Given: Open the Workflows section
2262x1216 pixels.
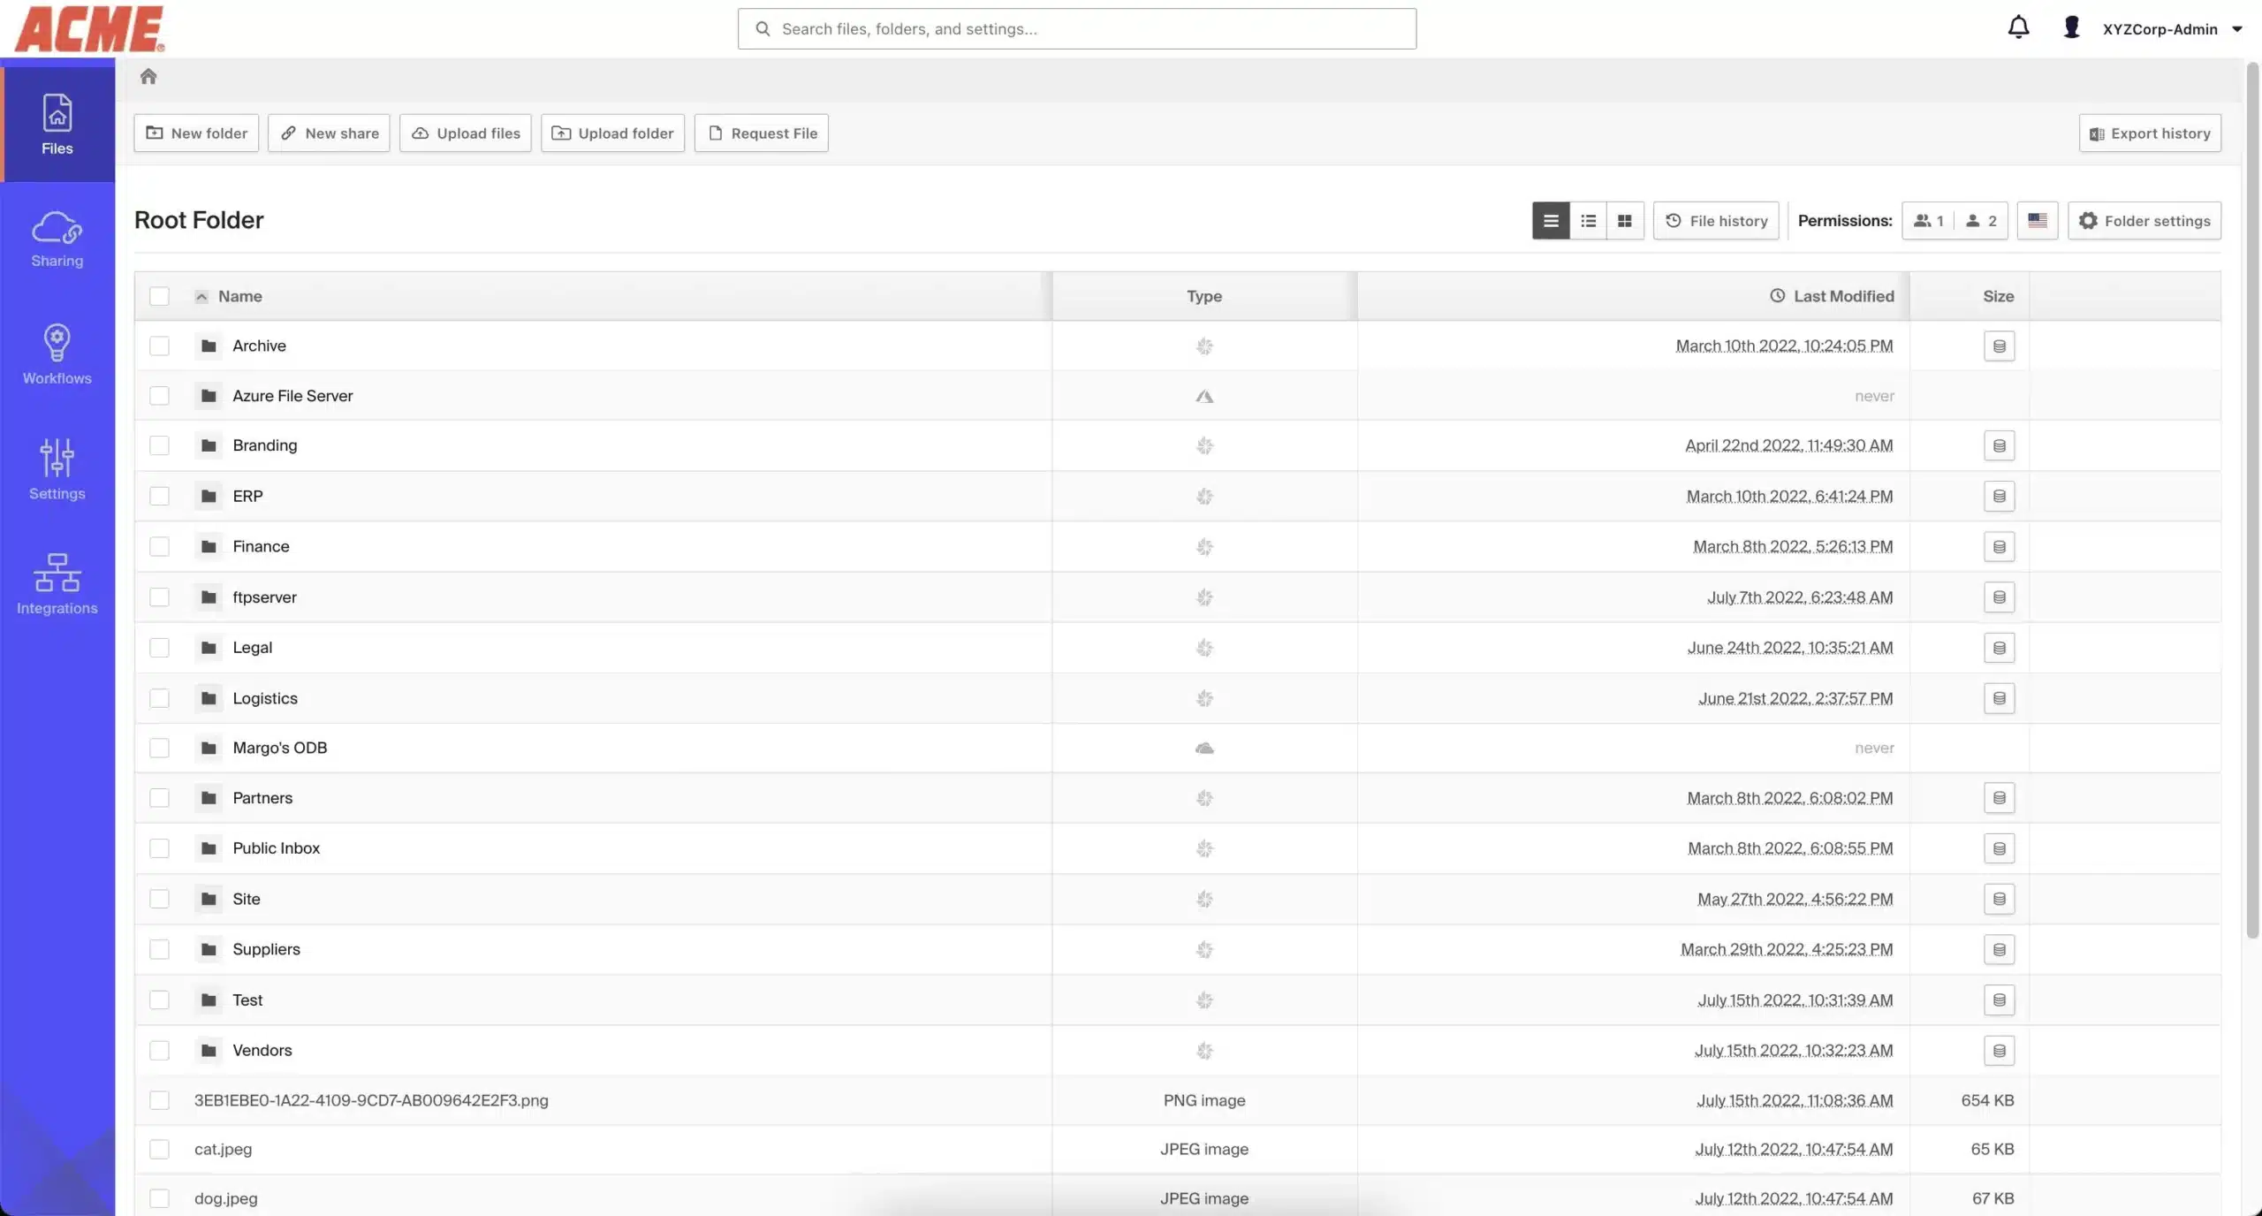Looking at the screenshot, I should pos(57,354).
